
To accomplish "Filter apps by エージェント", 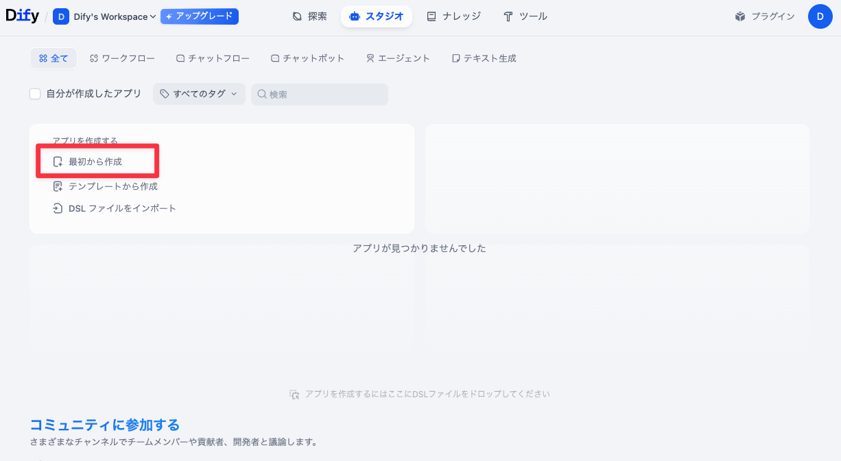I will (398, 58).
